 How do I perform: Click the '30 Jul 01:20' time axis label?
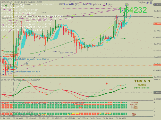coord(44,118)
